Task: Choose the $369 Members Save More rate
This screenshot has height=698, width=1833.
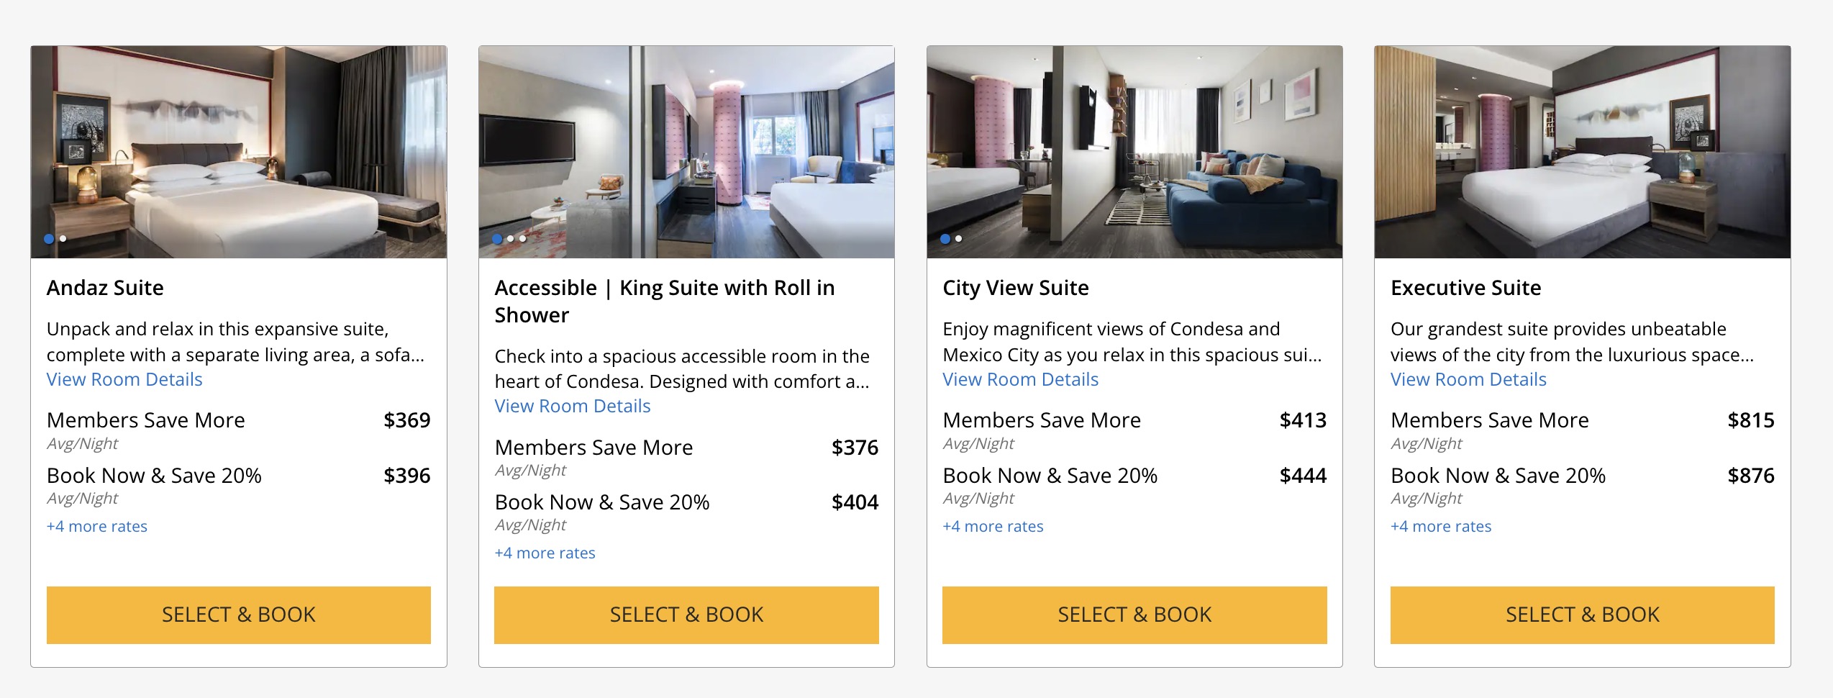Action: [x=238, y=420]
